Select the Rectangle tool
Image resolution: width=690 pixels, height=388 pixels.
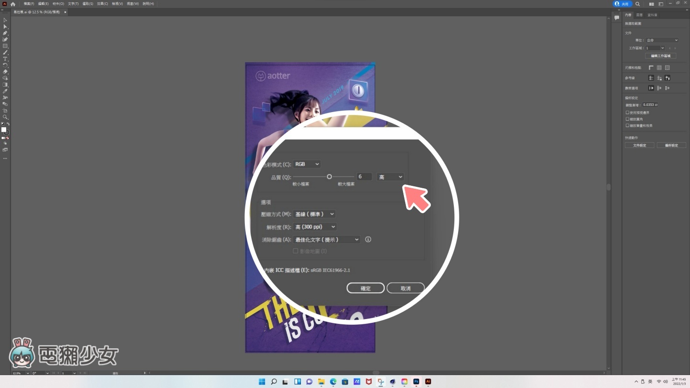[x=5, y=46]
